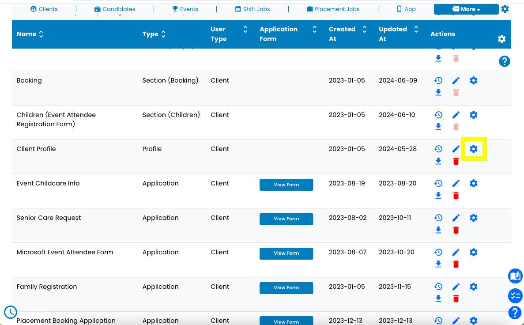Image resolution: width=524 pixels, height=325 pixels.
Task: Select the Section (Children) type cell
Action: coord(171,115)
